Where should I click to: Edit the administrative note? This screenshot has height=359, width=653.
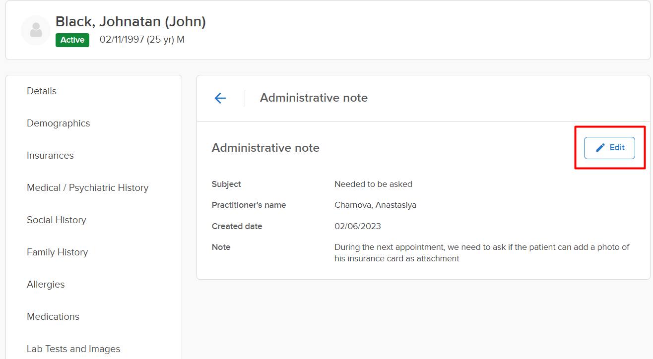609,148
